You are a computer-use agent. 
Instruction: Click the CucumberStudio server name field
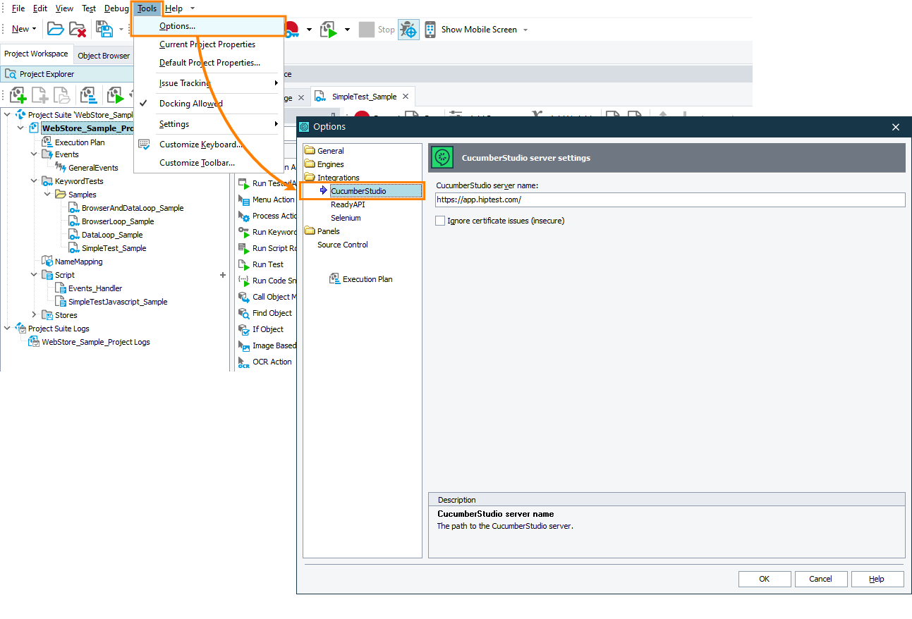[670, 200]
